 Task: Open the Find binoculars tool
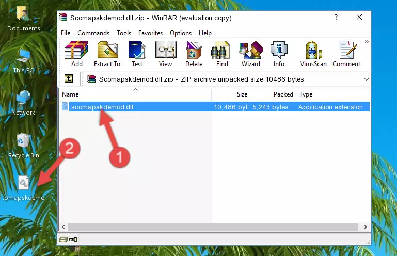tap(222, 54)
